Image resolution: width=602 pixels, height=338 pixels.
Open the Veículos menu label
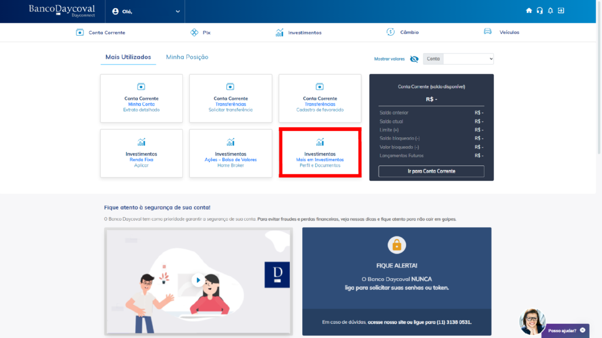click(x=509, y=32)
